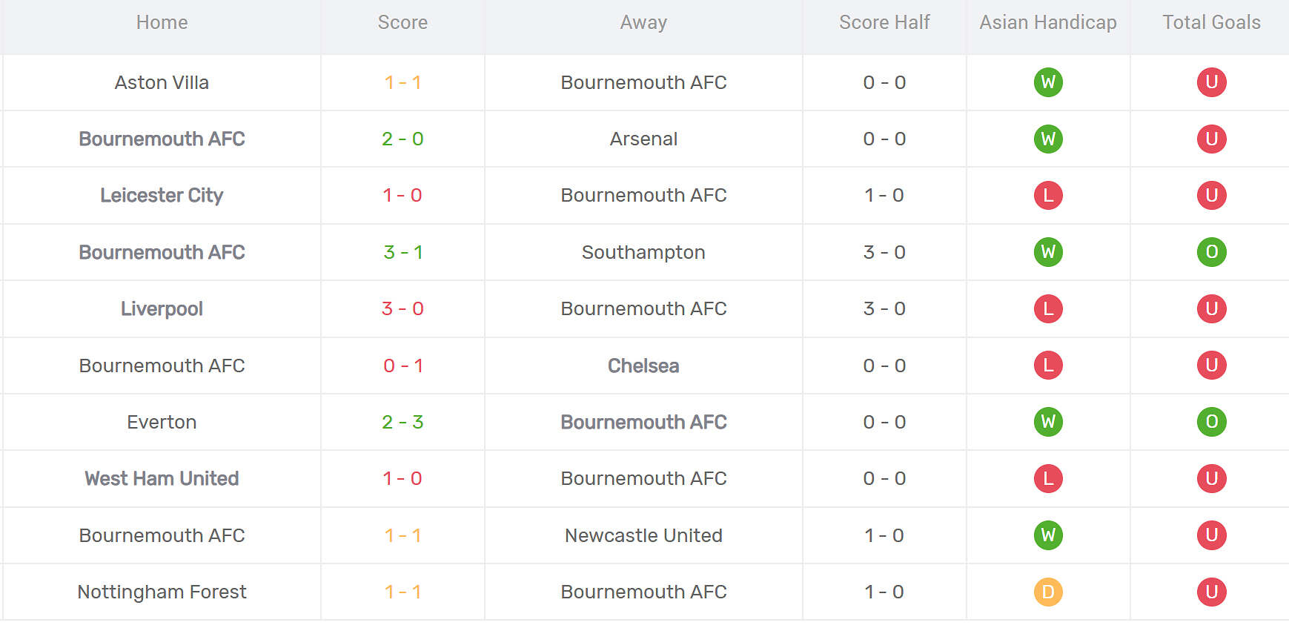Click the green W badge in Aston Villa row
1289x628 pixels.
pyautogui.click(x=1047, y=82)
